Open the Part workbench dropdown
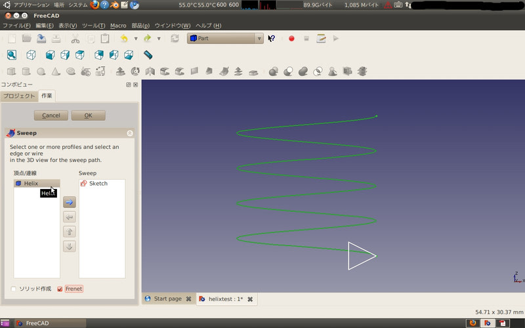 (x=225, y=39)
